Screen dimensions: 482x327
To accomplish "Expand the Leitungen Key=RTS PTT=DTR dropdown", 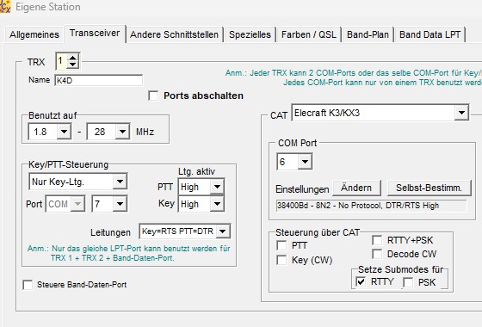I will click(x=223, y=231).
